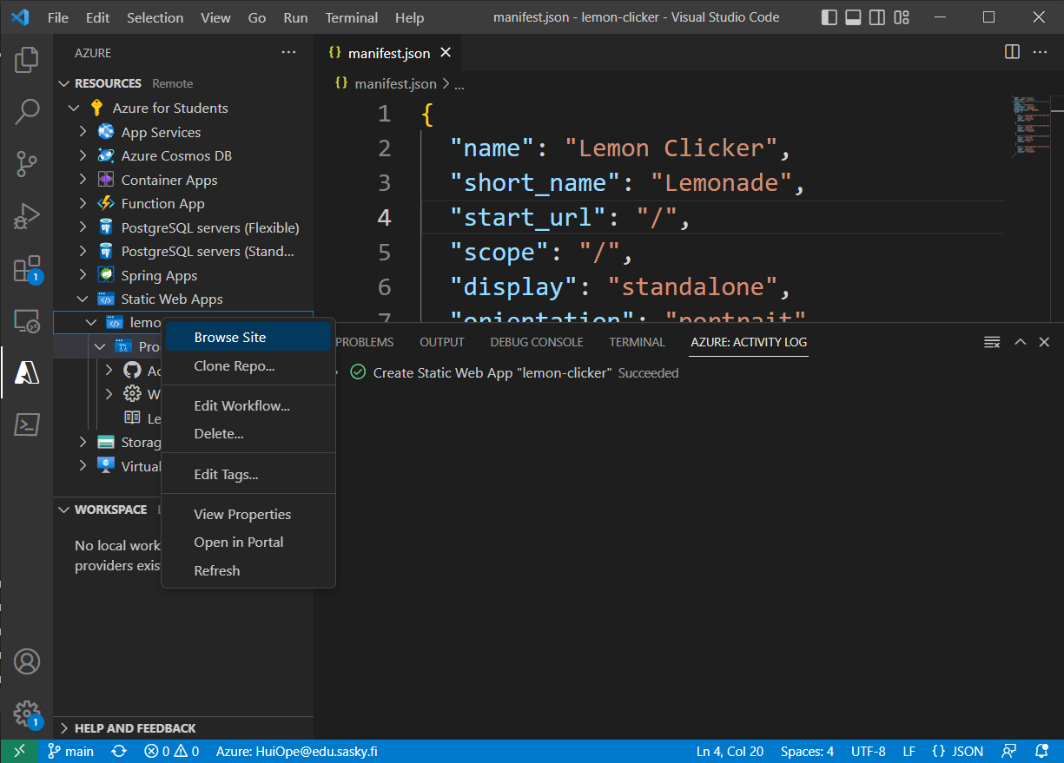
Task: Open the Terminal menu in menu bar
Action: pyautogui.click(x=352, y=17)
